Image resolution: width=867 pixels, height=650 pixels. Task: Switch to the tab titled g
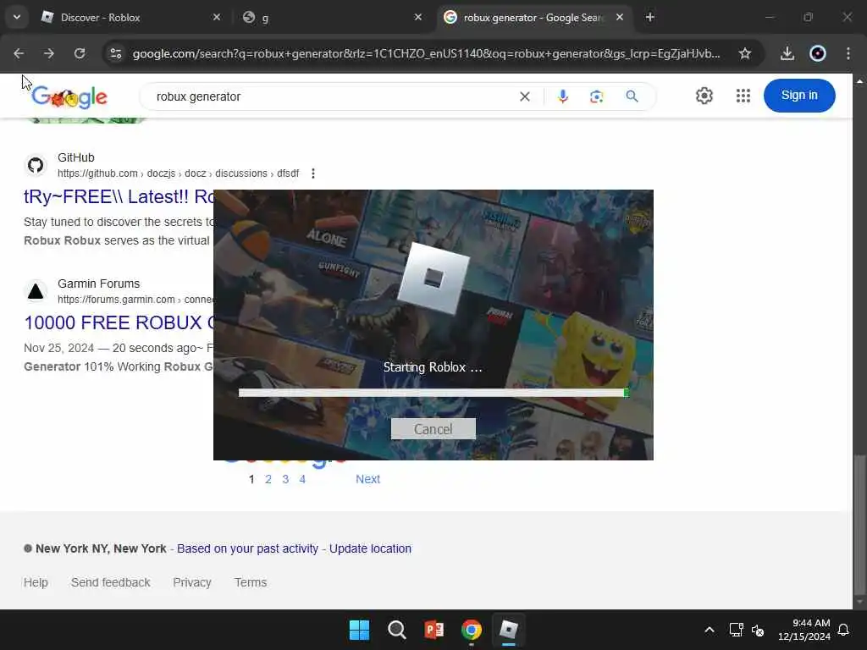point(332,18)
